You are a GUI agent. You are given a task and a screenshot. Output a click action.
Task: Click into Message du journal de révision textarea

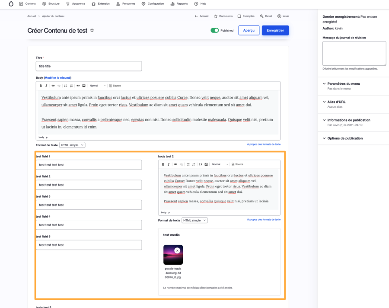pos(354,53)
